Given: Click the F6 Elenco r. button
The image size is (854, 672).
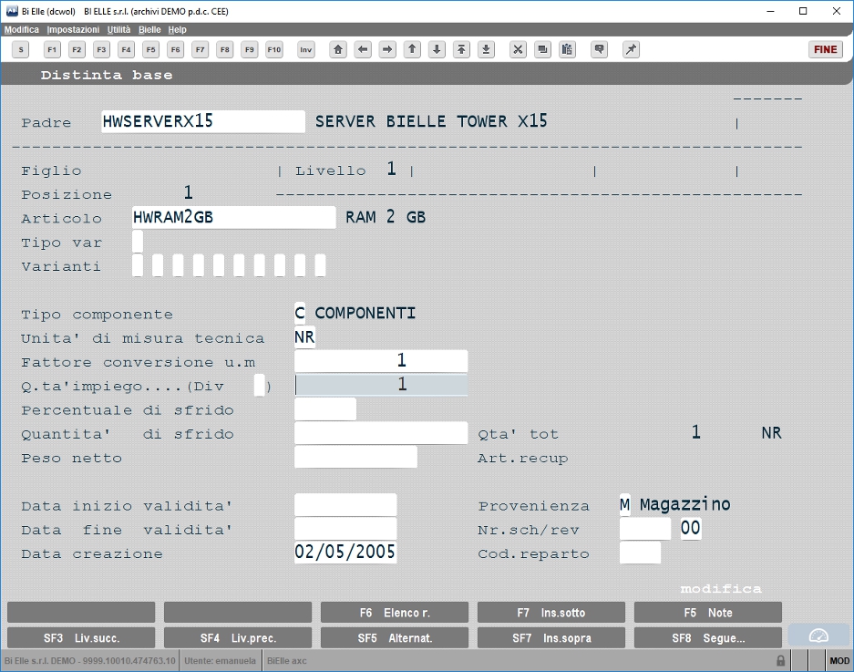Looking at the screenshot, I should tap(395, 612).
